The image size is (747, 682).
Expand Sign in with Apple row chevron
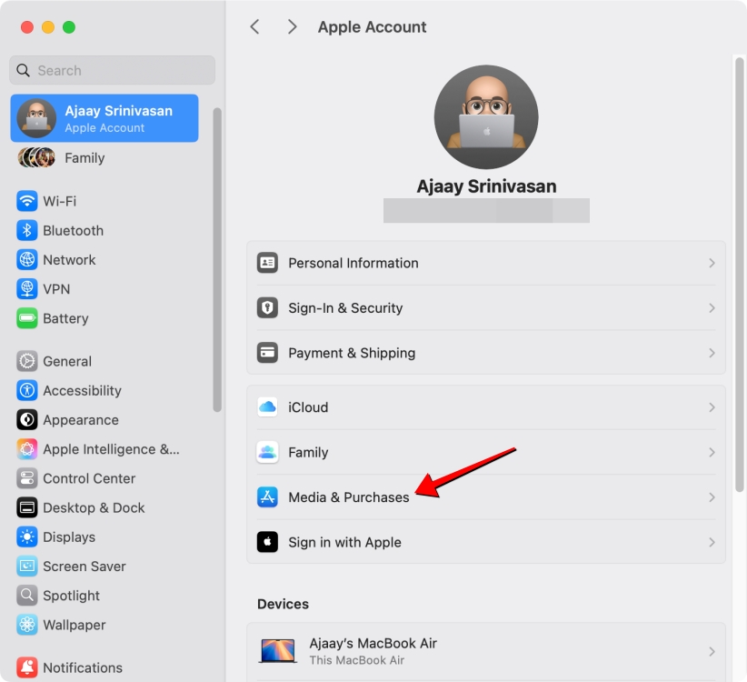pyautogui.click(x=712, y=542)
